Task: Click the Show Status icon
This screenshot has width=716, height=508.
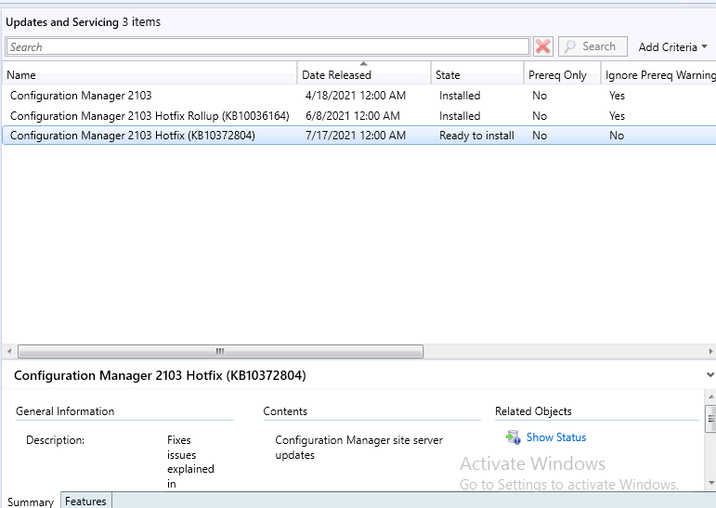Action: point(514,437)
